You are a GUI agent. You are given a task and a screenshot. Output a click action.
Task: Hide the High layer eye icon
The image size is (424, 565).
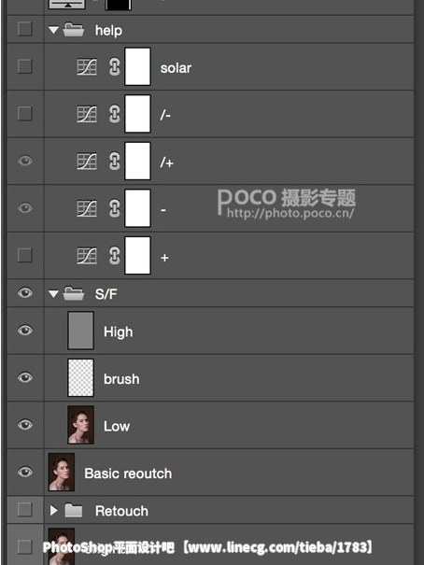tap(25, 330)
